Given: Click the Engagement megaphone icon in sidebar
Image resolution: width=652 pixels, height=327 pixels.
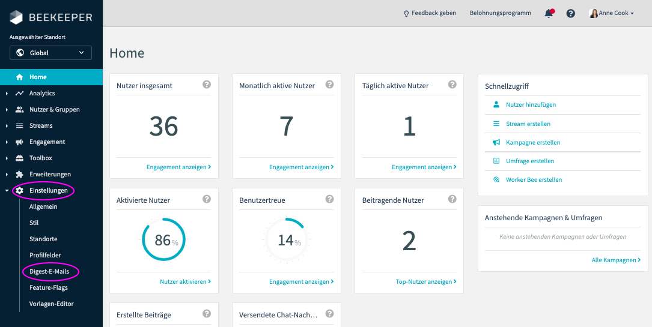Looking at the screenshot, I should 19,142.
